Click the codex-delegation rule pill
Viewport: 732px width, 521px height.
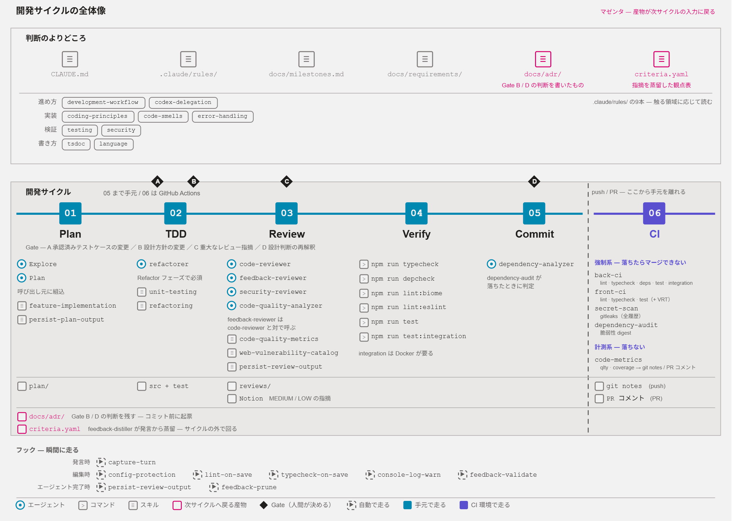click(183, 103)
